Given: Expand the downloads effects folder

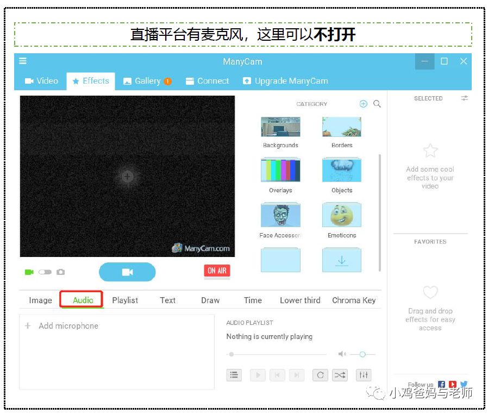Looking at the screenshot, I should (x=341, y=260).
